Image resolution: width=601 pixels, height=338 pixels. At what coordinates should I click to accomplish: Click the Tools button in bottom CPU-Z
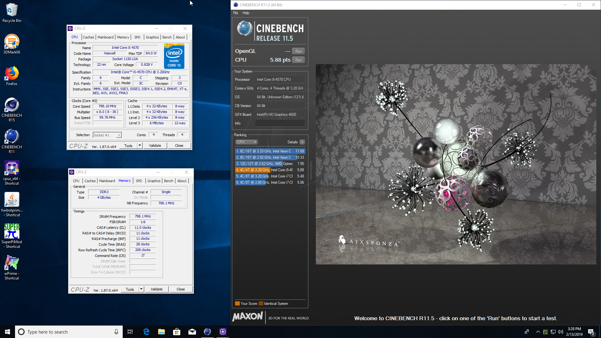(130, 289)
